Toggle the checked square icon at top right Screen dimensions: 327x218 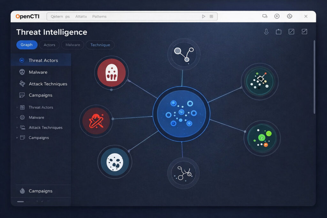coord(304,31)
